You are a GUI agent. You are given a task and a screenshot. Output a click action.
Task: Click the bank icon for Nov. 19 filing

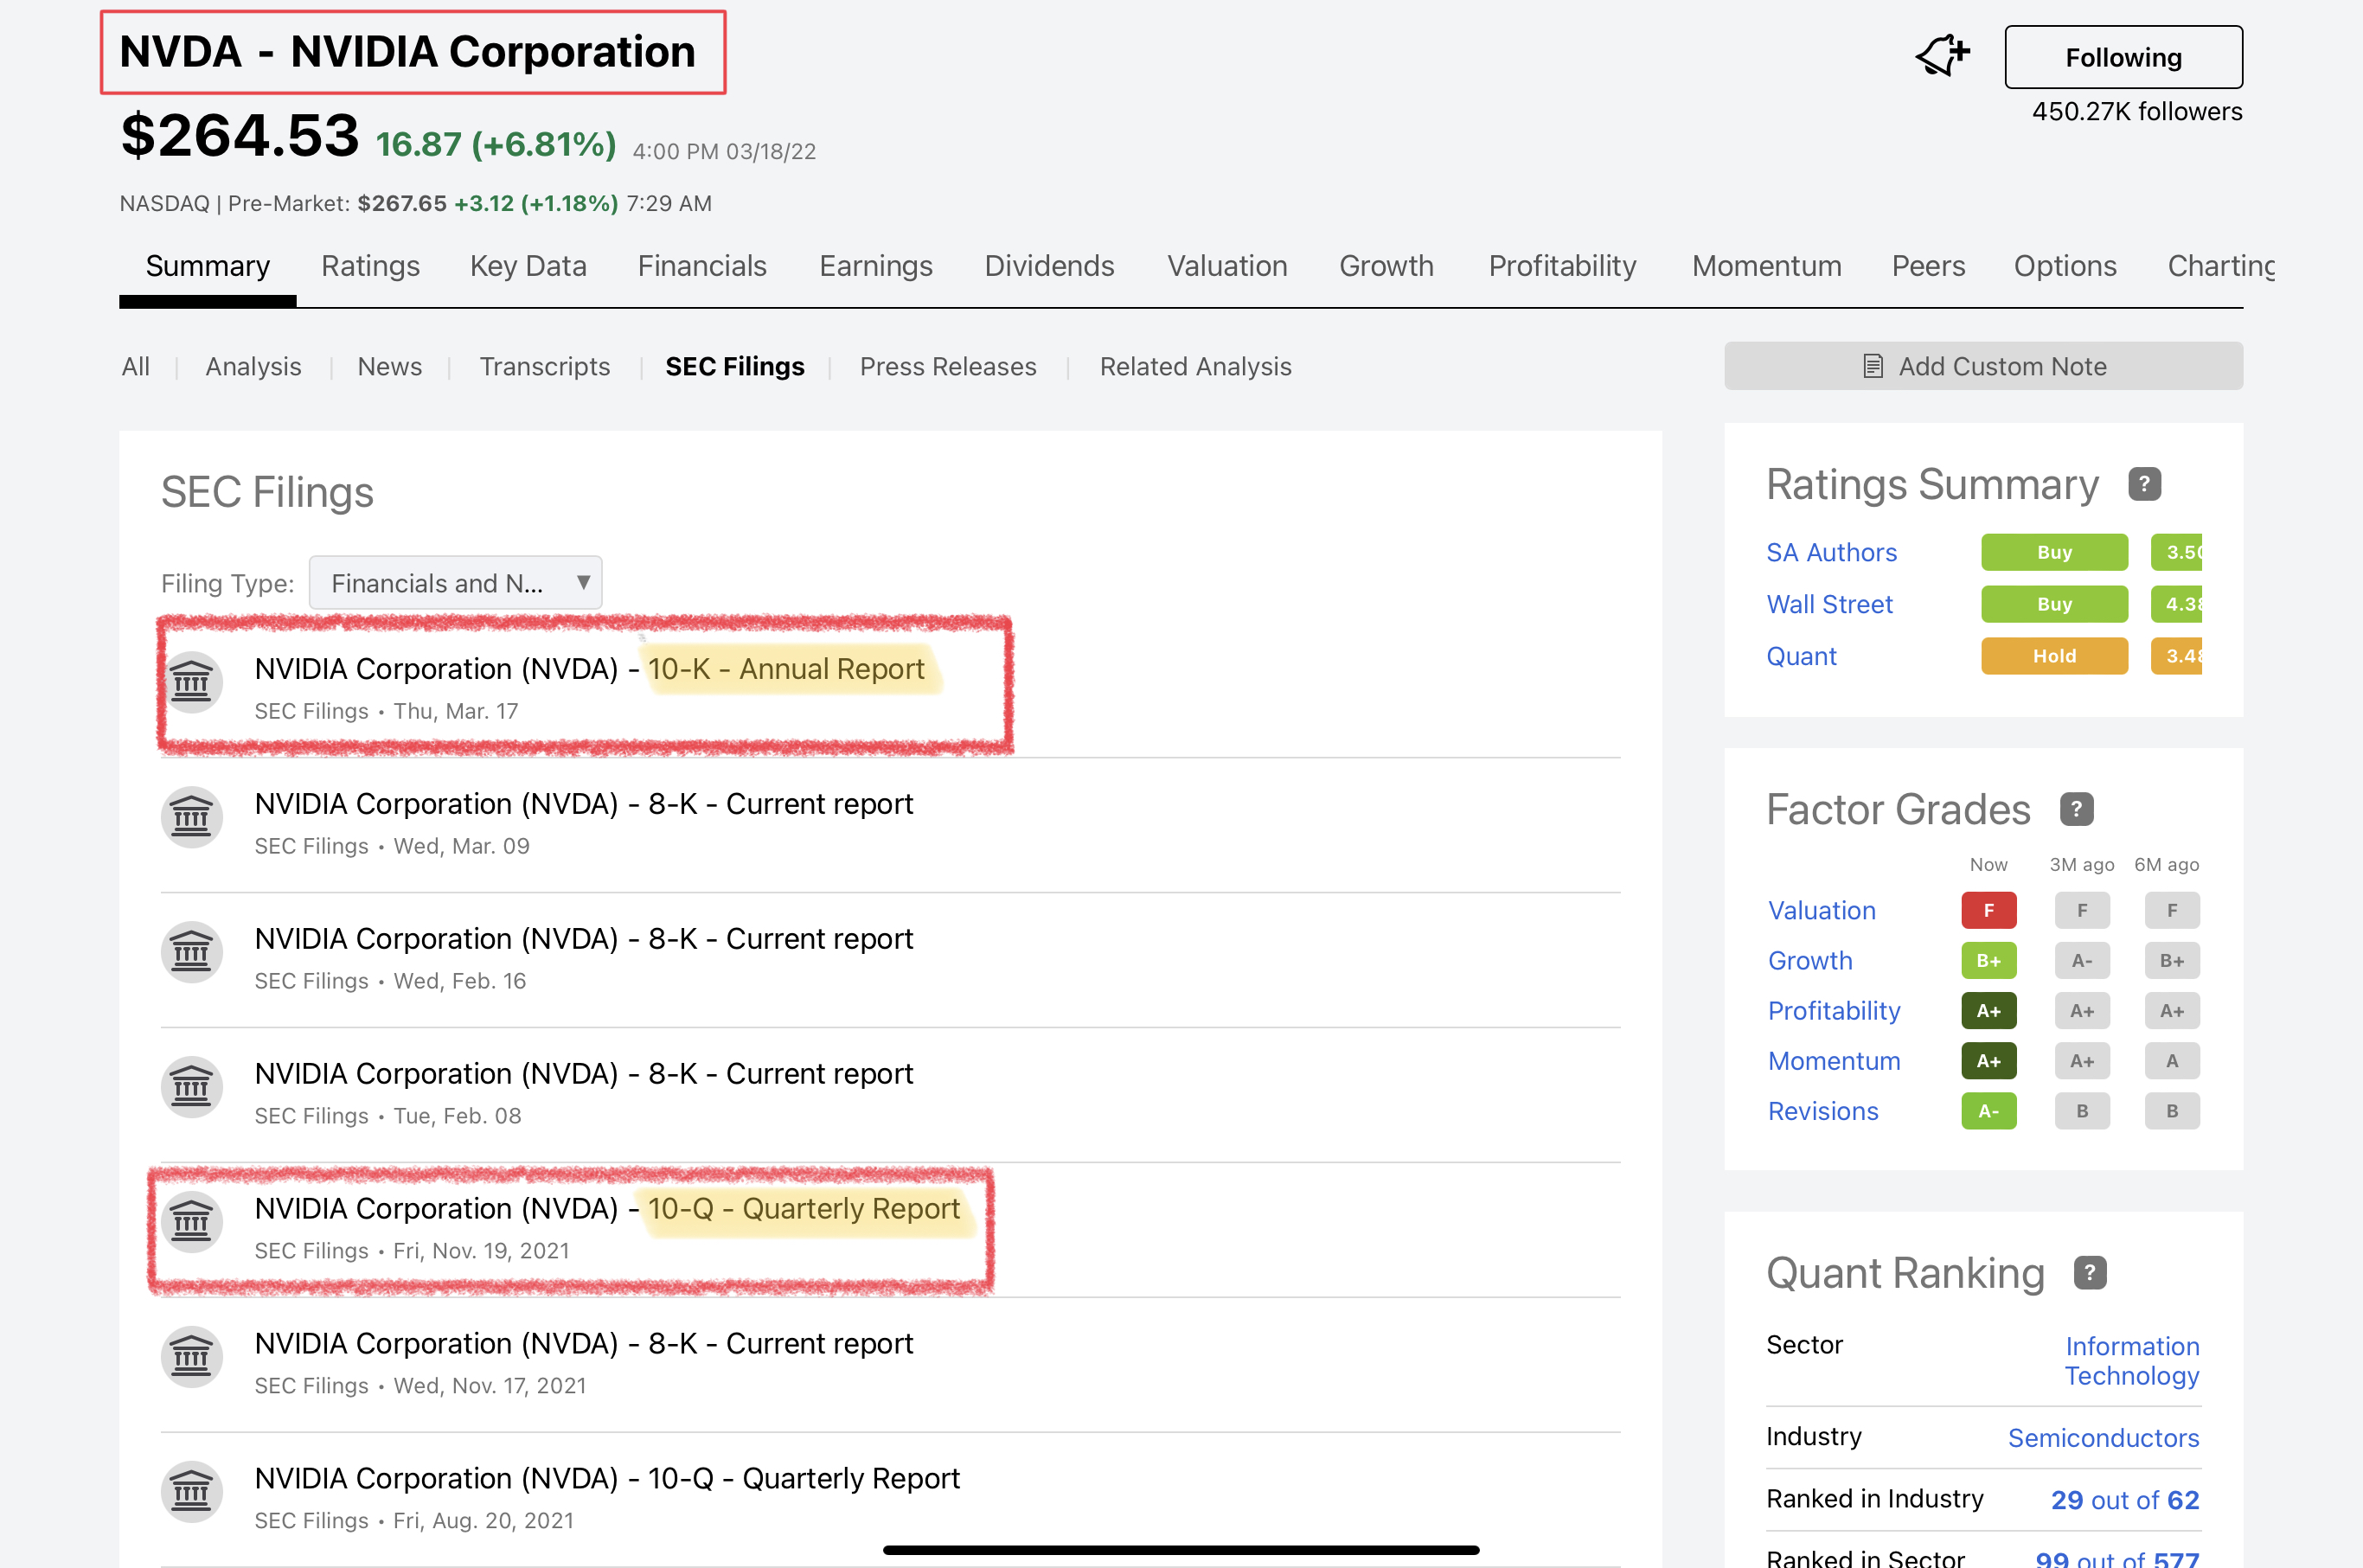191,1223
